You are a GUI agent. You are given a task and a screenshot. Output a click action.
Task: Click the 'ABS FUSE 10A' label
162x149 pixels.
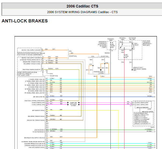[x=126, y=56]
